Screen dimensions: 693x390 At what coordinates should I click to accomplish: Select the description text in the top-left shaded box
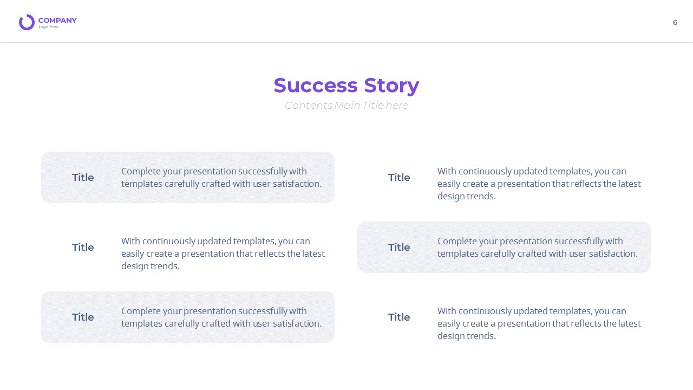221,177
